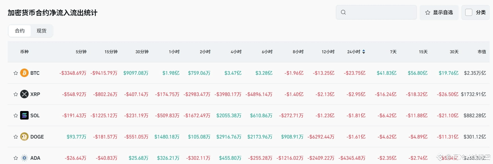Sort by the 12小时 column header

pyautogui.click(x=328, y=52)
